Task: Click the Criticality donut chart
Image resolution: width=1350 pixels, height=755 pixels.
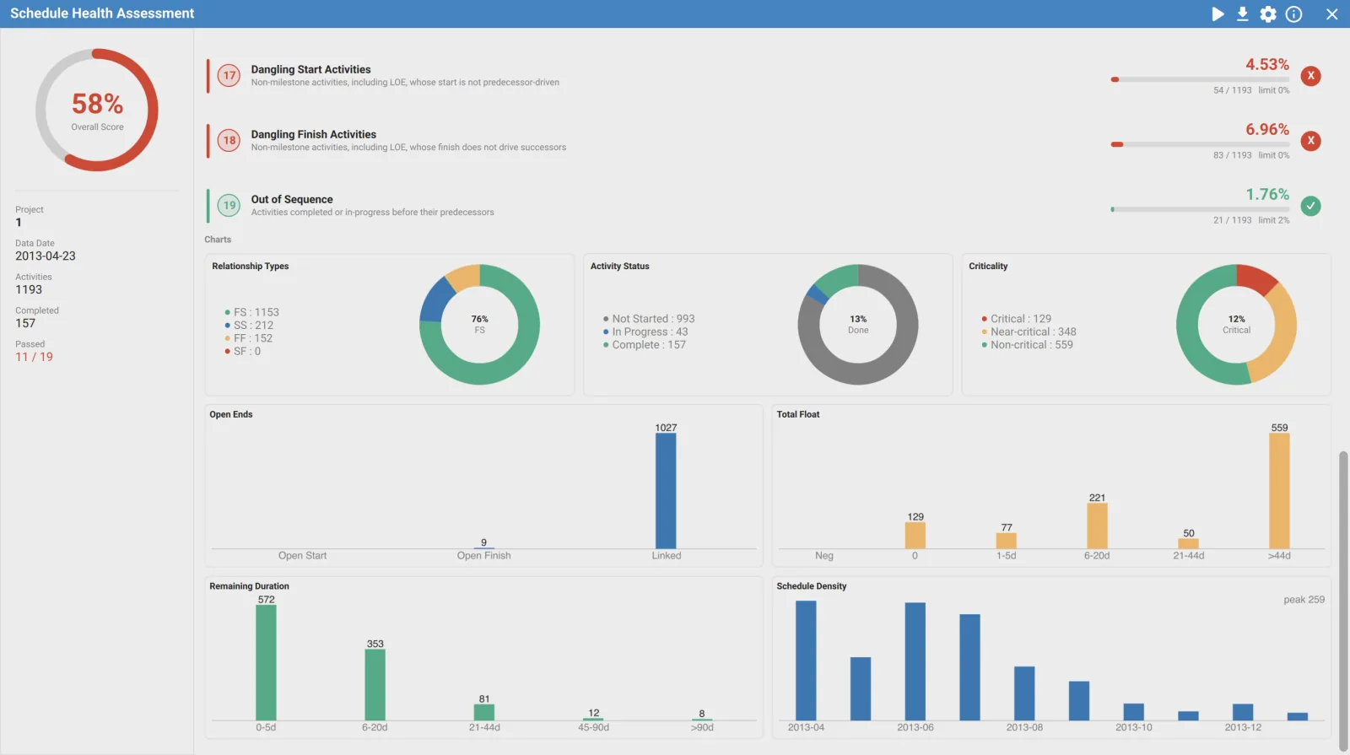Action: pos(1236,325)
